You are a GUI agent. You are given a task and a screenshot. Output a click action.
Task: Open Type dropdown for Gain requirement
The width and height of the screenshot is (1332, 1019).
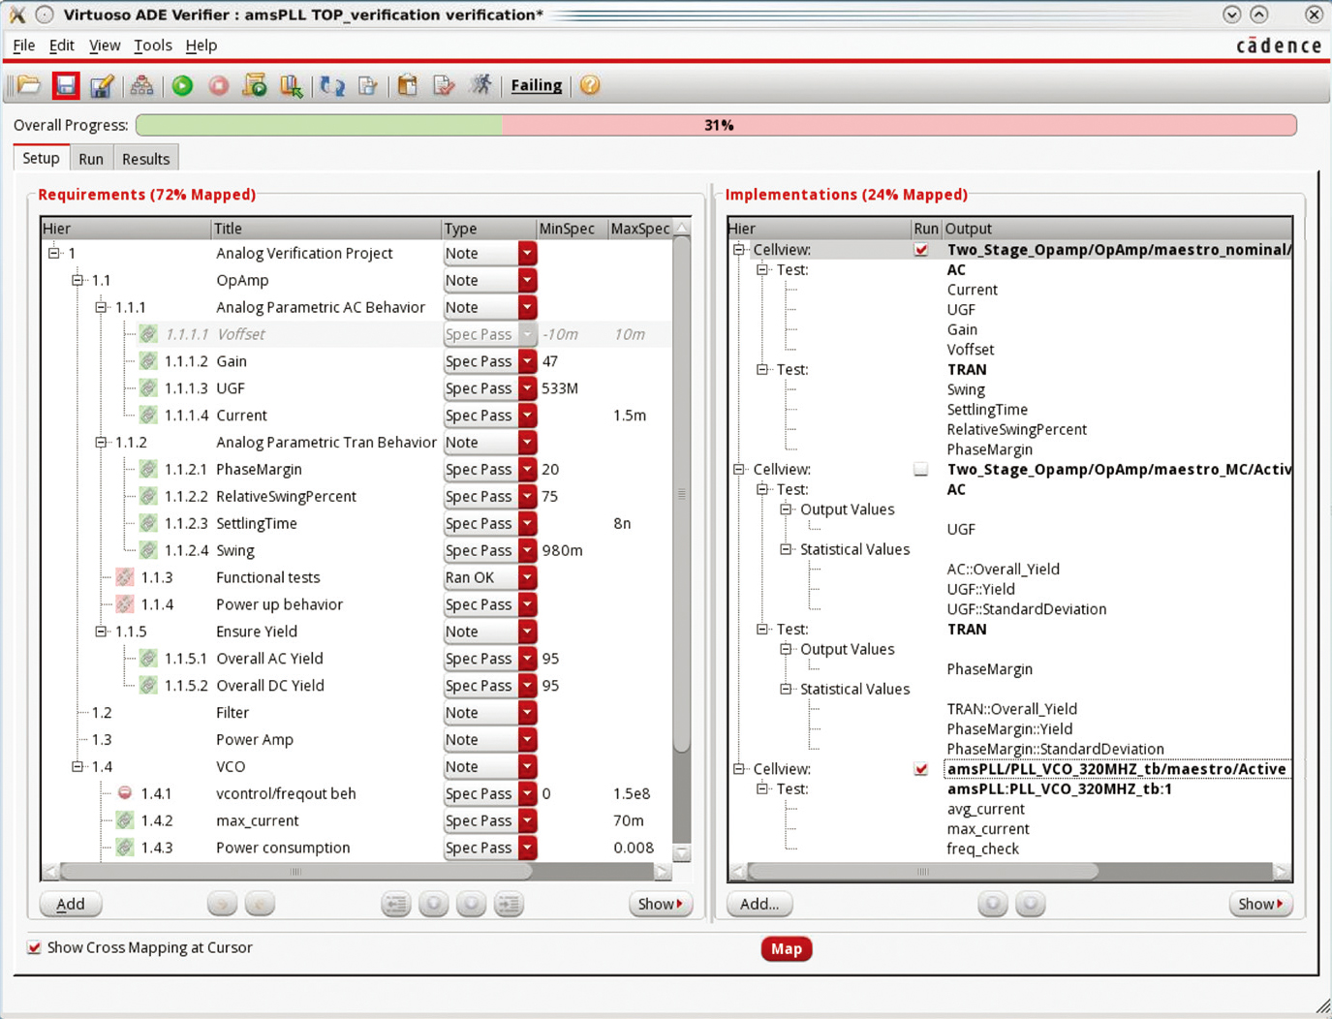[527, 361]
